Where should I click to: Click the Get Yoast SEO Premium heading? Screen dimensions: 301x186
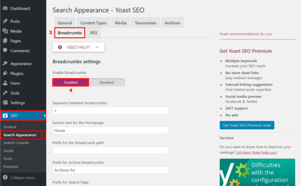pyautogui.click(x=245, y=51)
